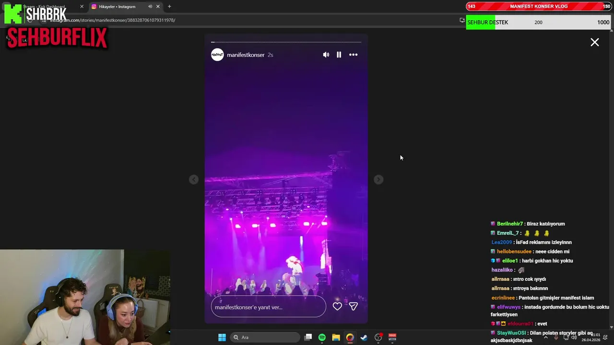
Task: Open the cast icon beside the address bar
Action: [x=462, y=20]
